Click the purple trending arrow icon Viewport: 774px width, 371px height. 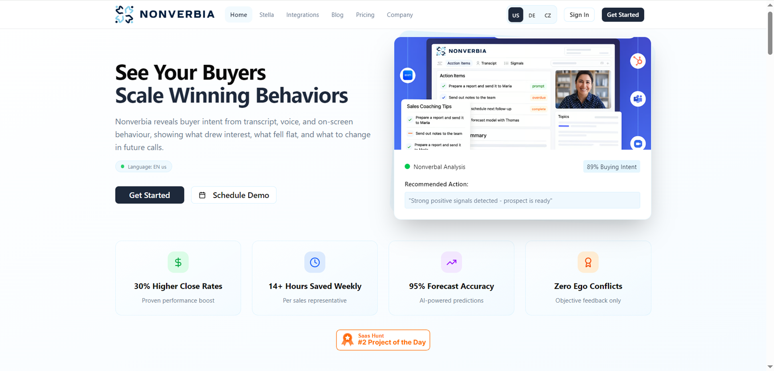pyautogui.click(x=451, y=262)
